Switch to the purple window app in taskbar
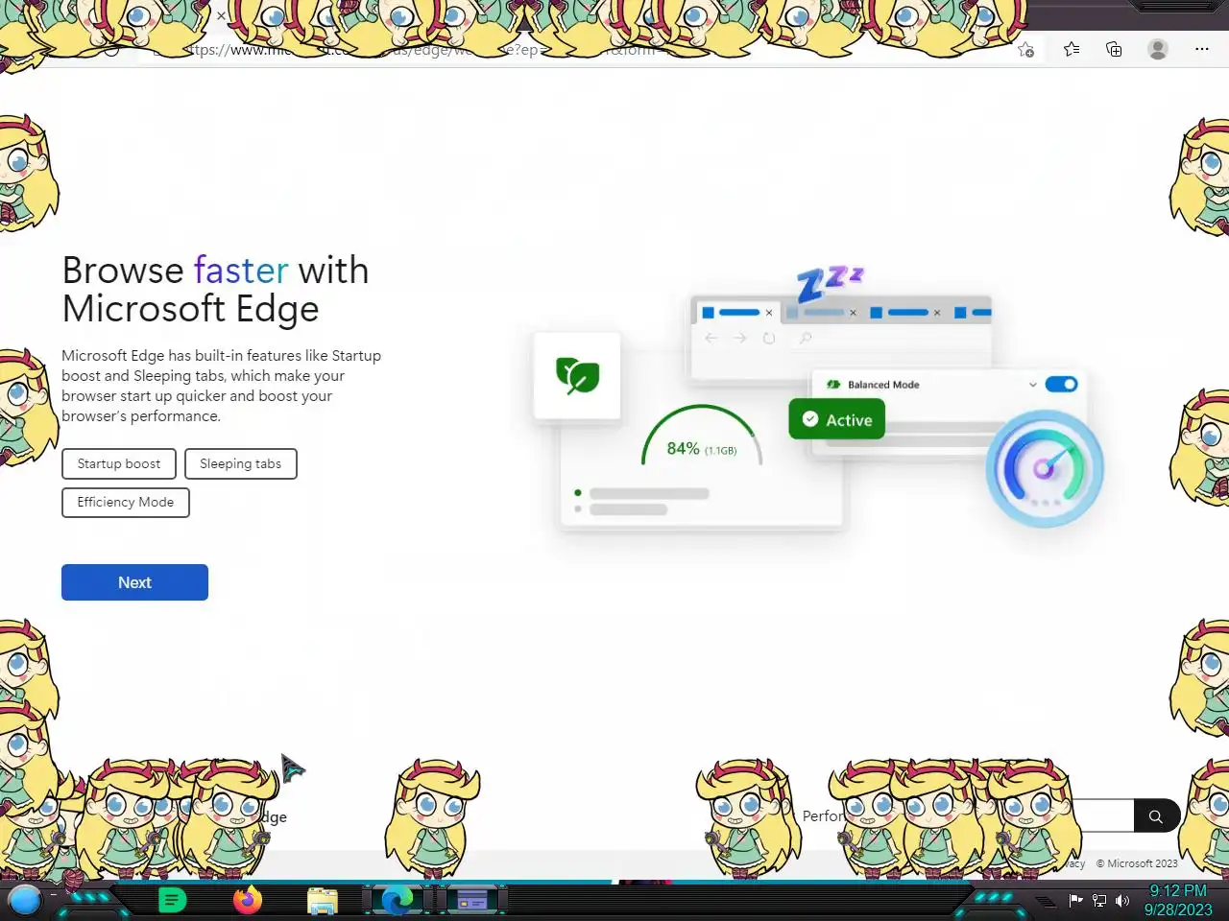This screenshot has width=1229, height=921. pos(471,900)
